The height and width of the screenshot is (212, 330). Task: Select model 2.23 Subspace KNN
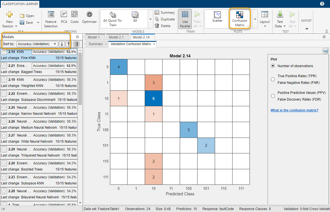pos(39,180)
